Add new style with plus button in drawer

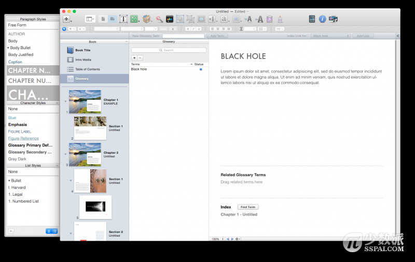pos(11,231)
